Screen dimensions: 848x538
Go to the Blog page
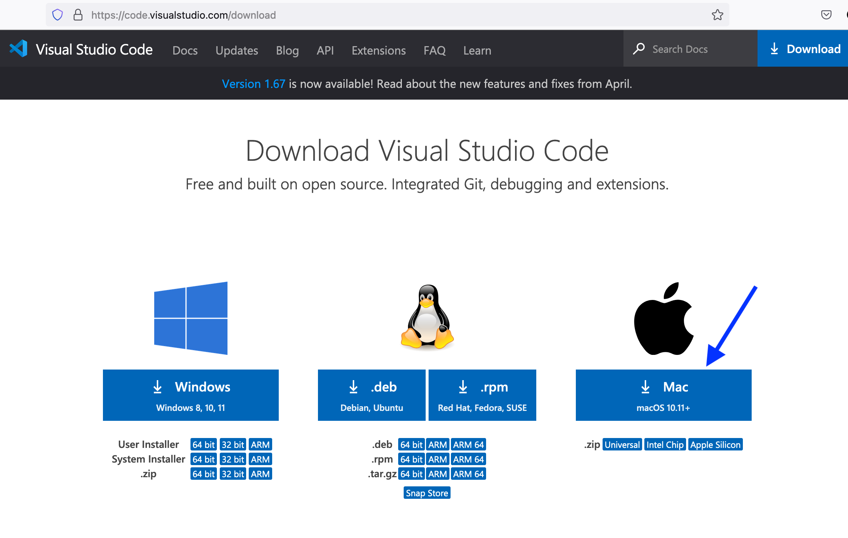[x=287, y=50]
